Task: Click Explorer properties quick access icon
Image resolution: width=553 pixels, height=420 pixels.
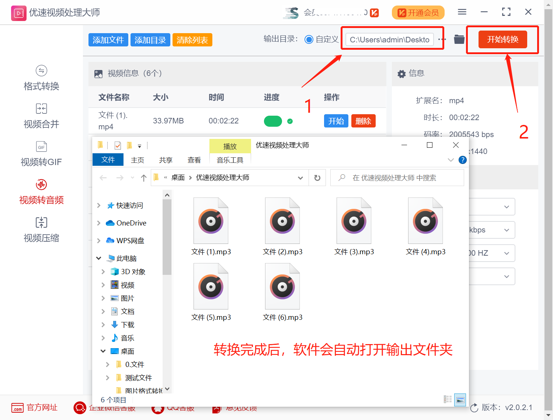Action: click(118, 146)
